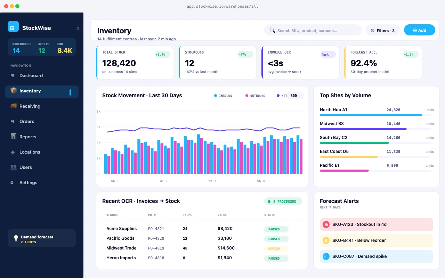The width and height of the screenshot is (445, 278).
Task: Click the red SKU-A123 stockout warning icon
Action: coord(326,224)
